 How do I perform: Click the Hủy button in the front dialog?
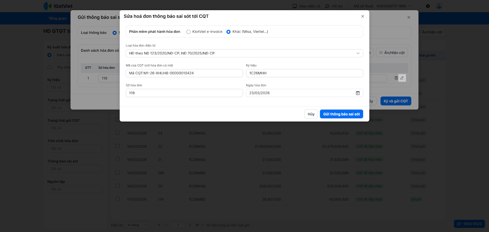coord(311,114)
